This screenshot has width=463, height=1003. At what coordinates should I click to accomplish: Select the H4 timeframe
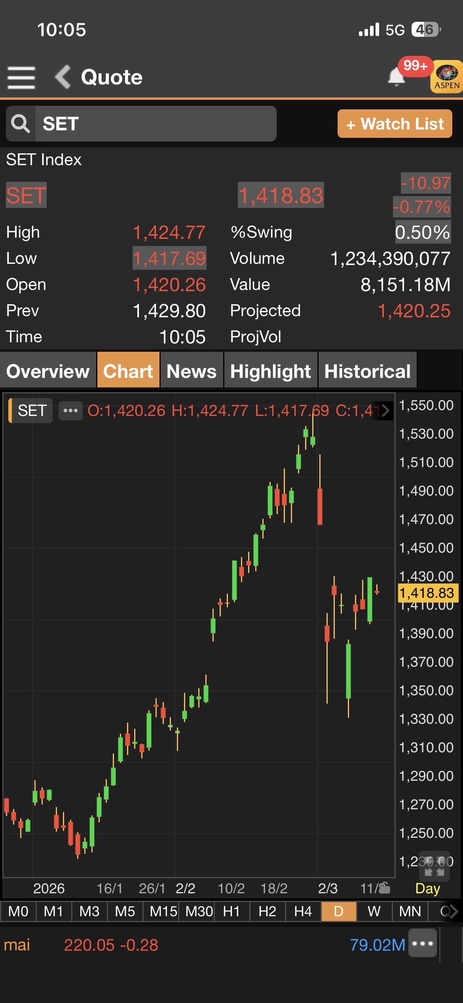point(303,911)
